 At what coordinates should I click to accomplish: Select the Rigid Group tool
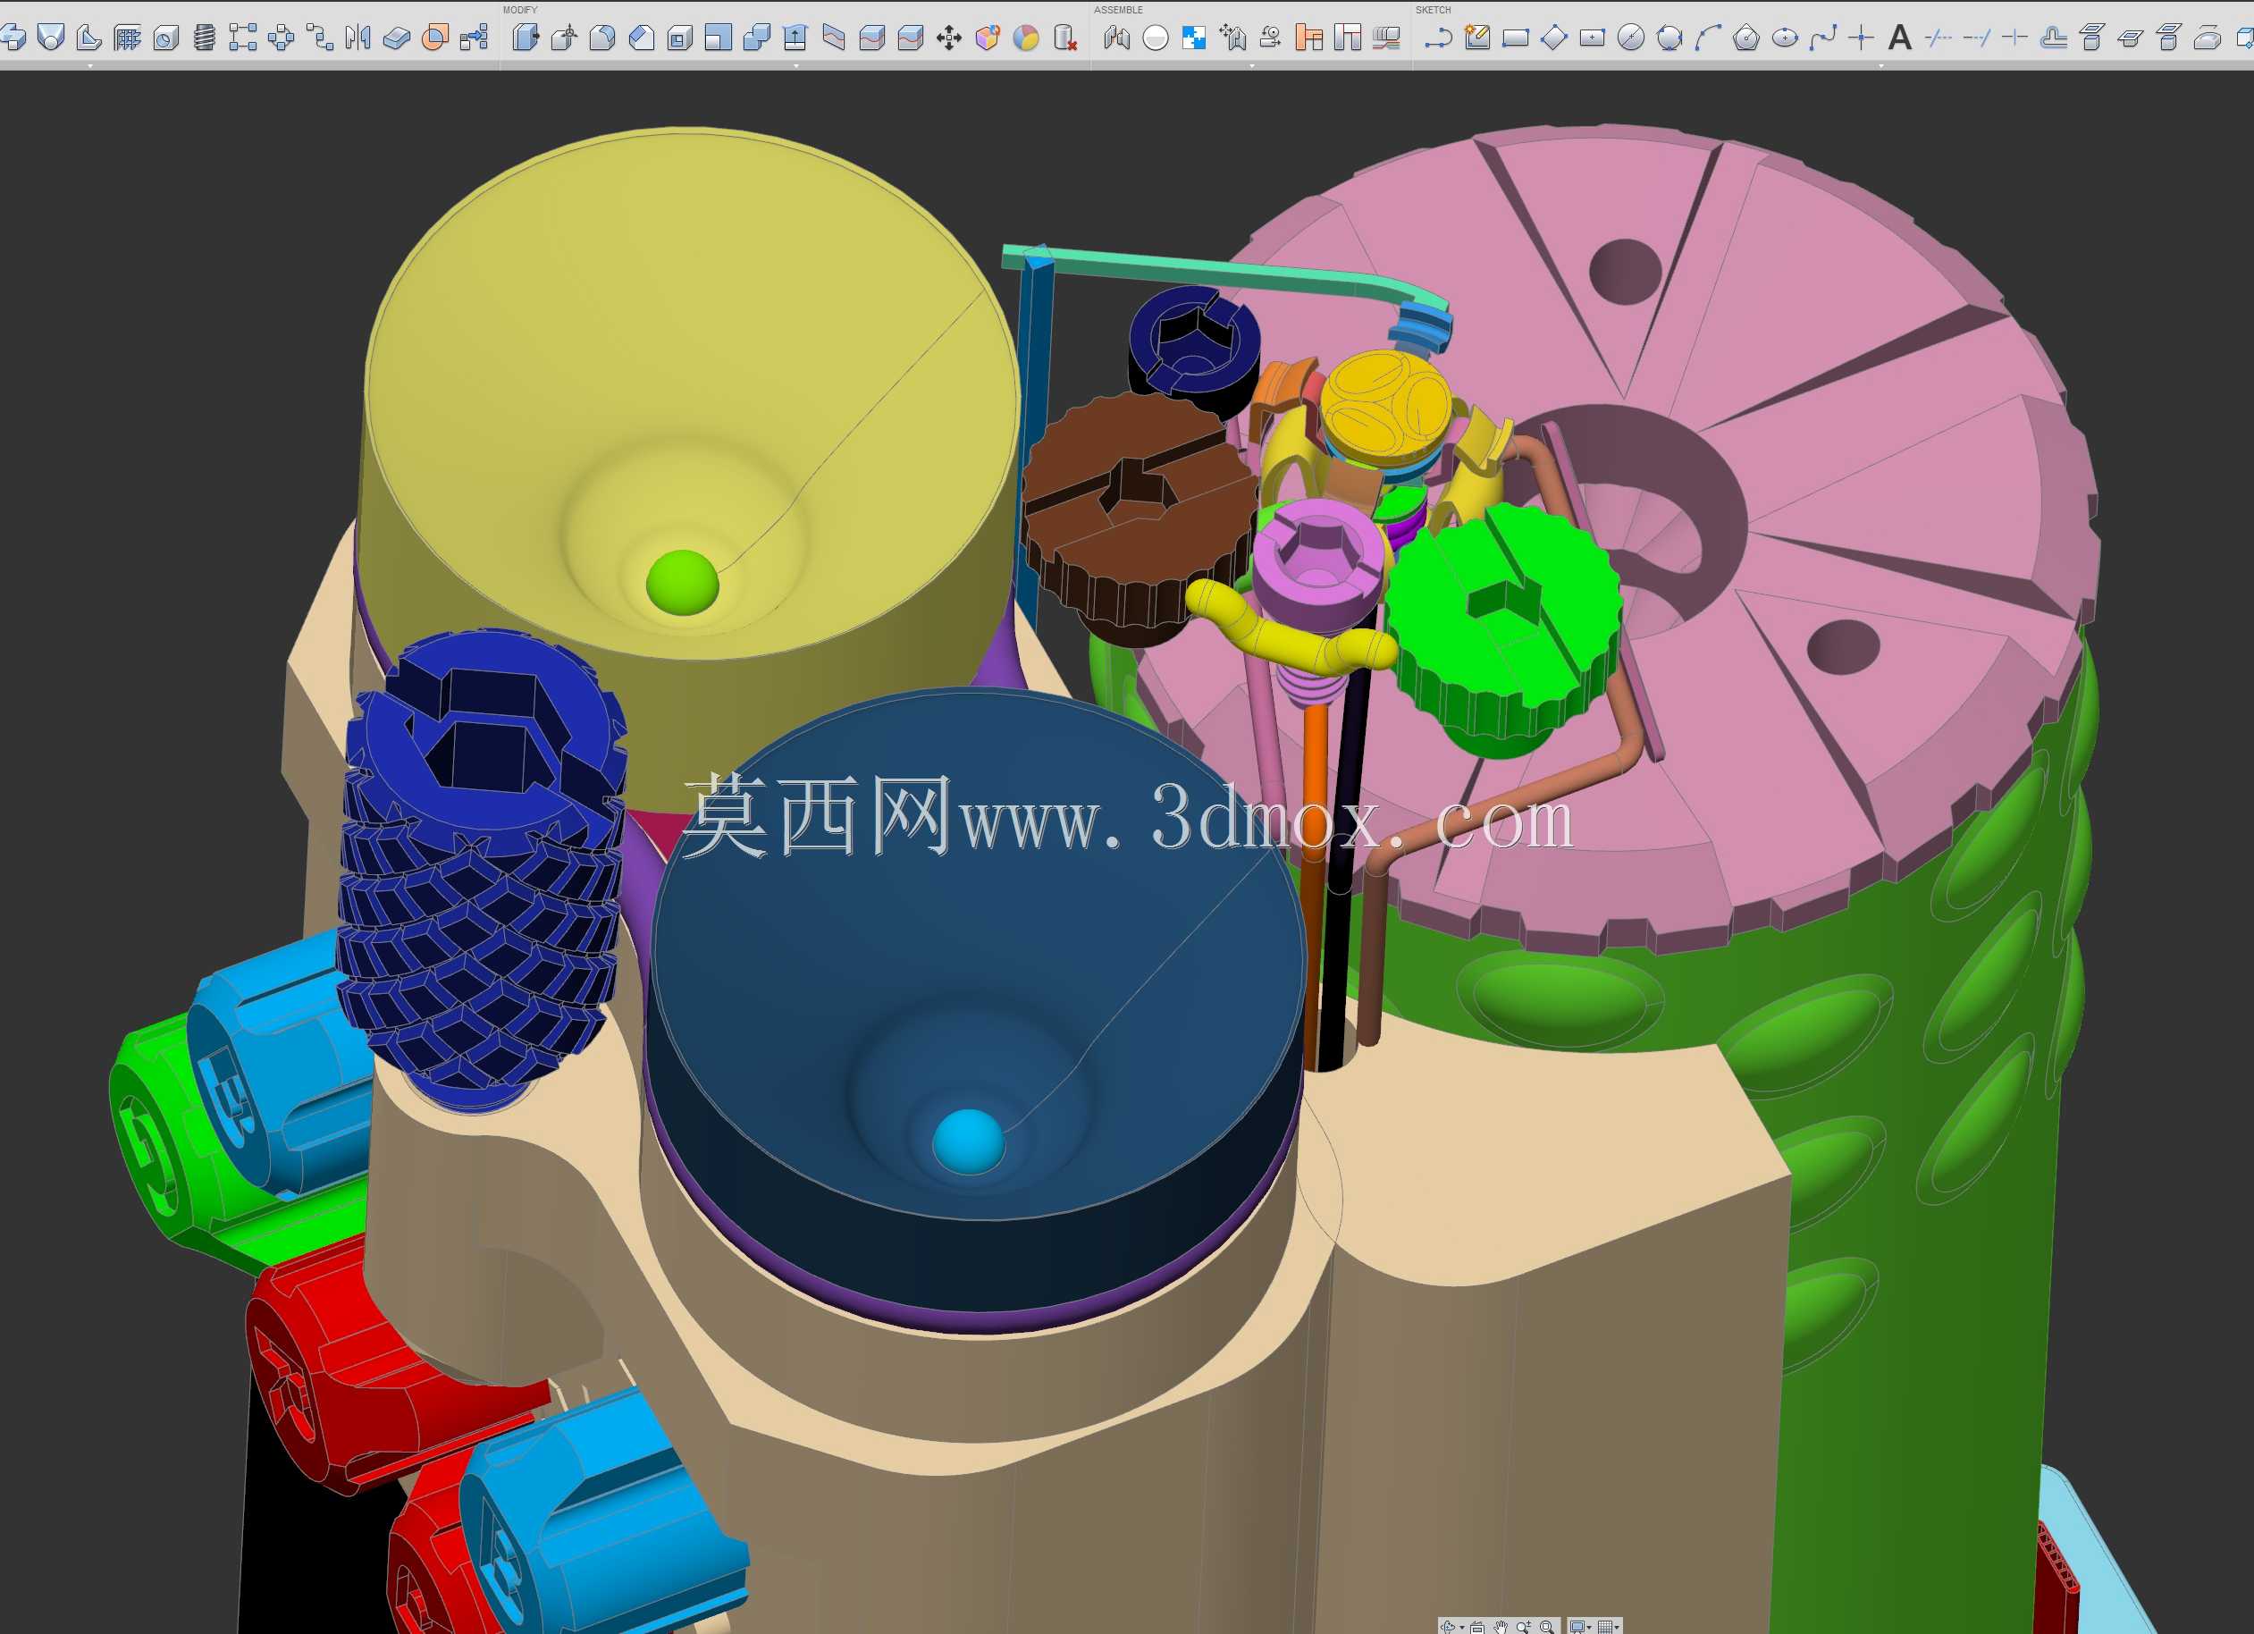pos(1194,38)
